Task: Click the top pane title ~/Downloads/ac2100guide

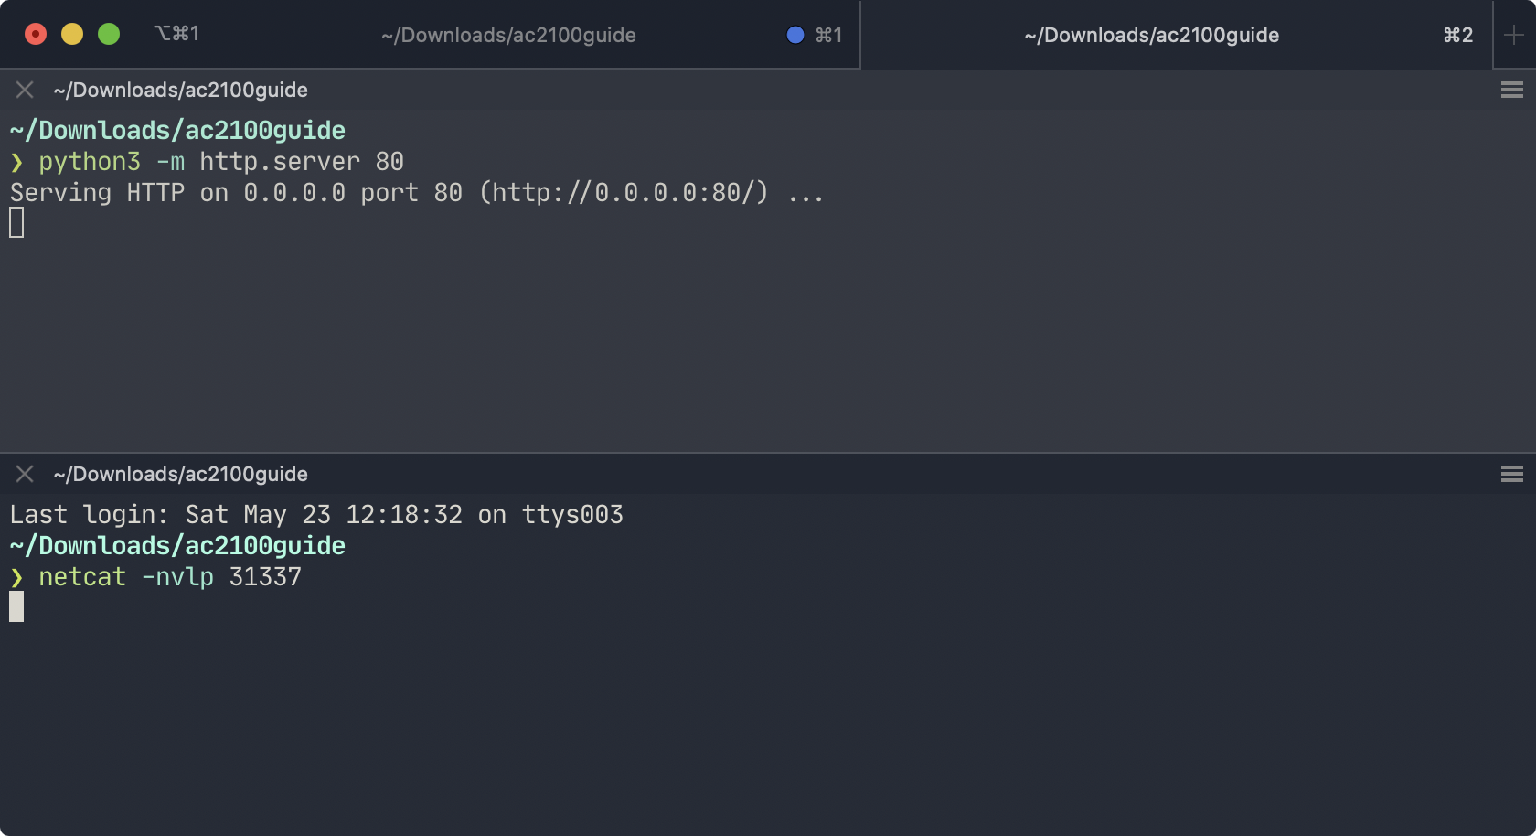Action: (181, 90)
